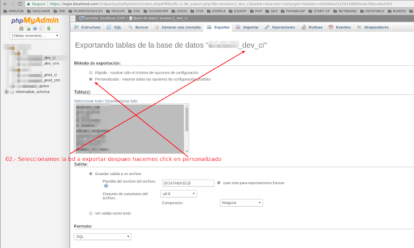Open the file character set utf-8 dropdown
The width and height of the screenshot is (414, 248).
179,194
